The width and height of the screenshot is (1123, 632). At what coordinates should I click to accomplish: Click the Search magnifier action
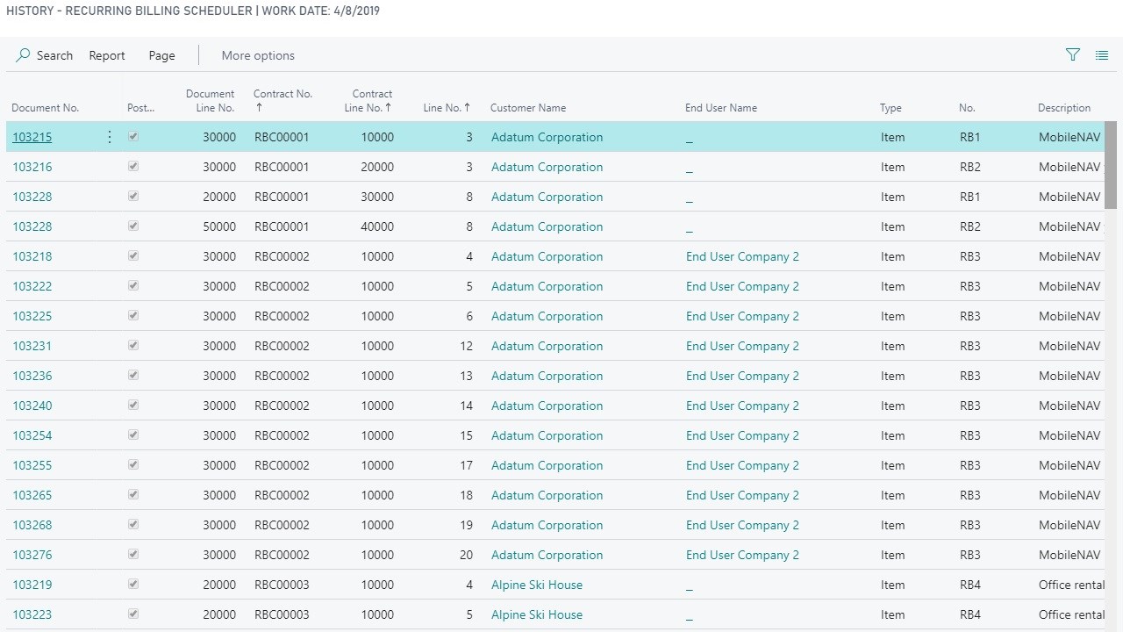tap(45, 55)
